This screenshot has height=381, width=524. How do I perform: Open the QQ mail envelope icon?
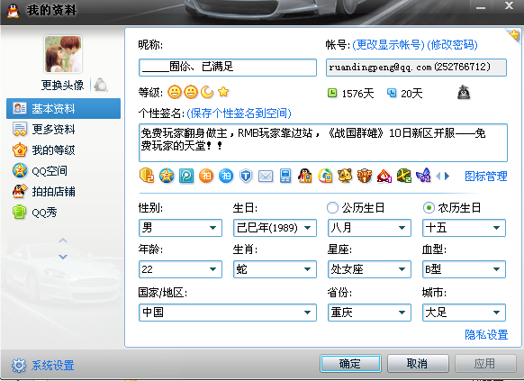266,177
